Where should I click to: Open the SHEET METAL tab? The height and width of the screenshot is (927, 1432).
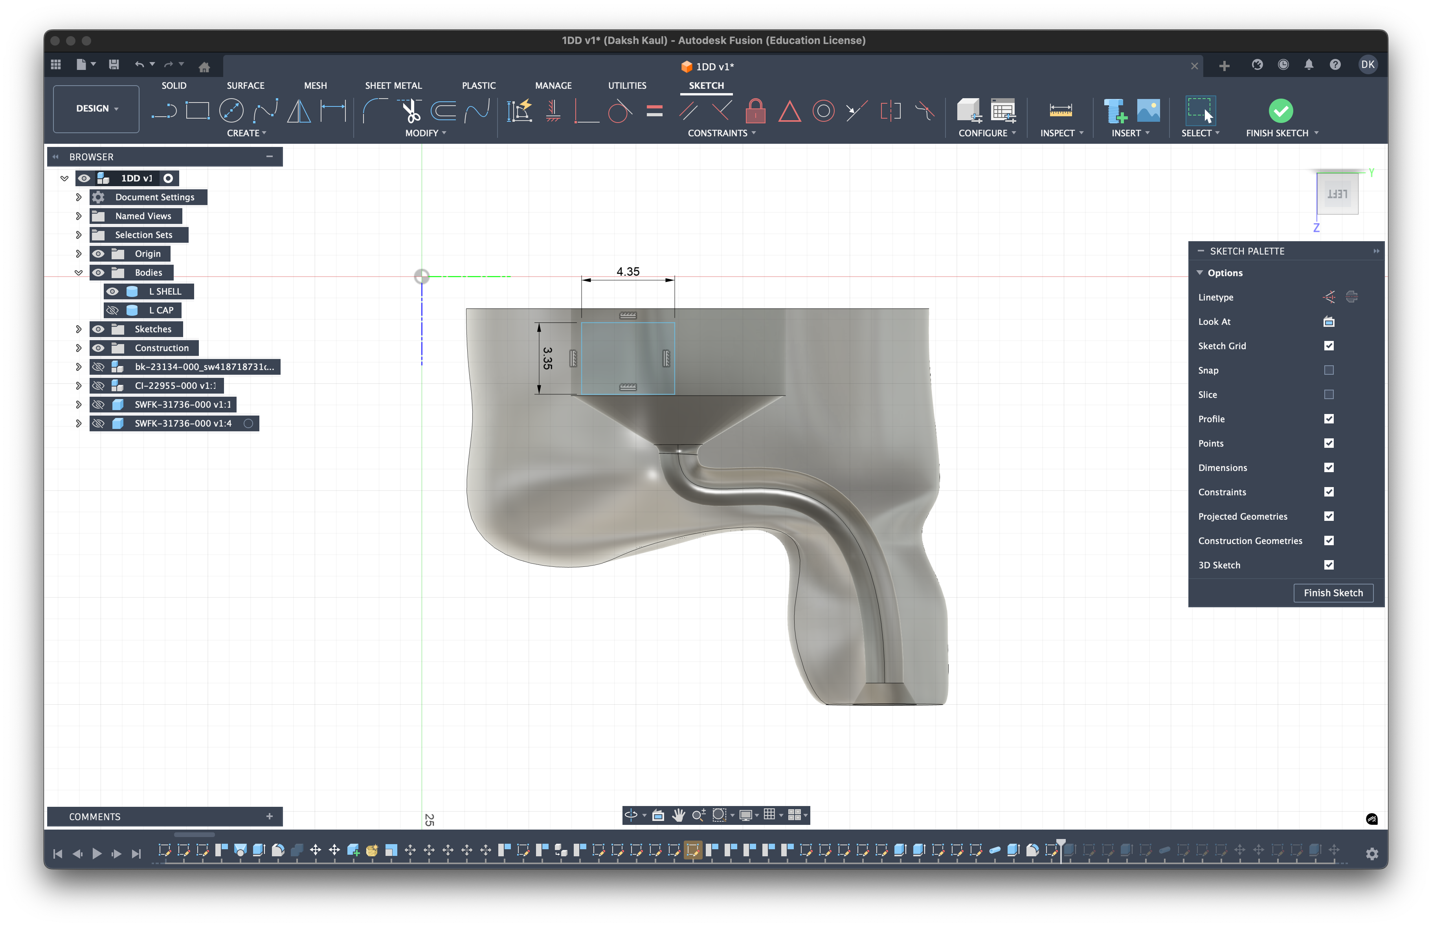point(393,85)
